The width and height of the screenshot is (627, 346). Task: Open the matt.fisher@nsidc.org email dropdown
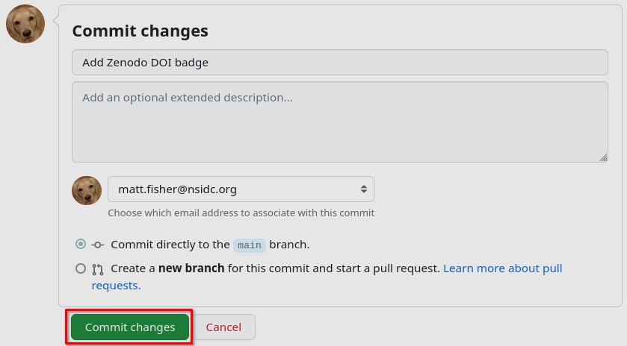(241, 189)
